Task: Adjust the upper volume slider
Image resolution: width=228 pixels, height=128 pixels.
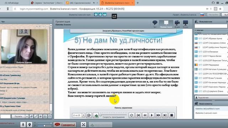Action: coord(51,123)
